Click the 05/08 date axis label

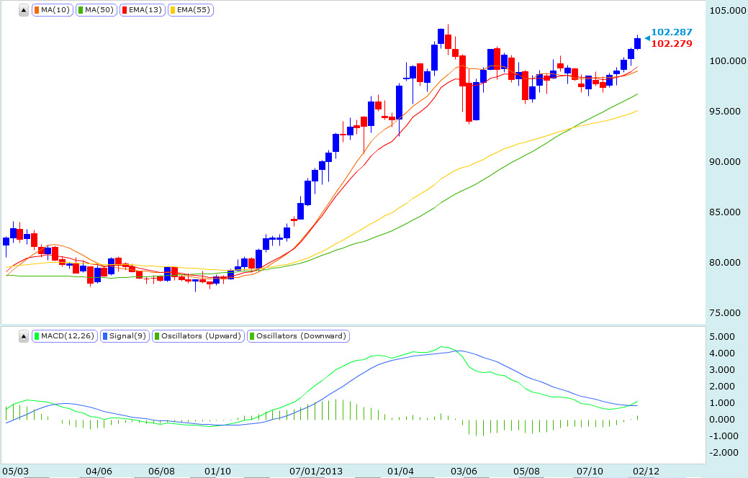pos(526,472)
